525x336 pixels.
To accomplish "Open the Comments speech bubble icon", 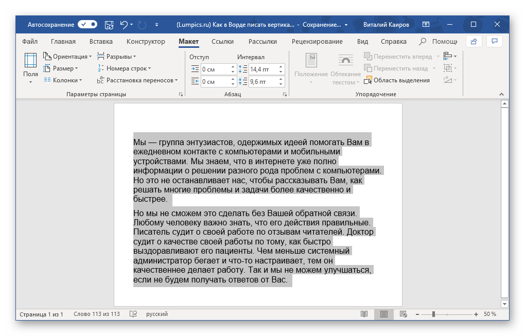I will pos(494,42).
